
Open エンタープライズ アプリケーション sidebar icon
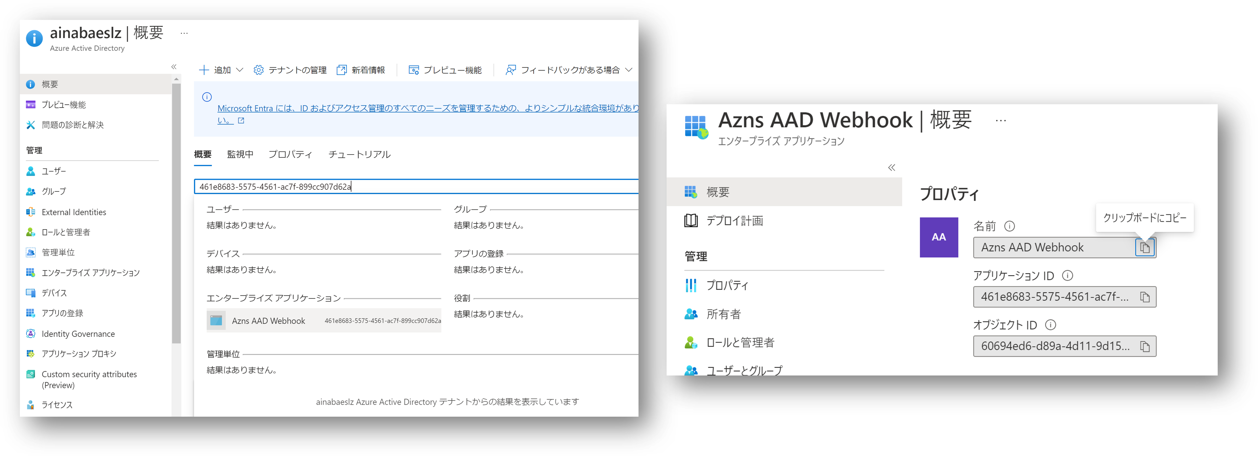point(31,273)
